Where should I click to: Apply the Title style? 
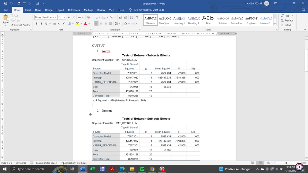click(208, 20)
